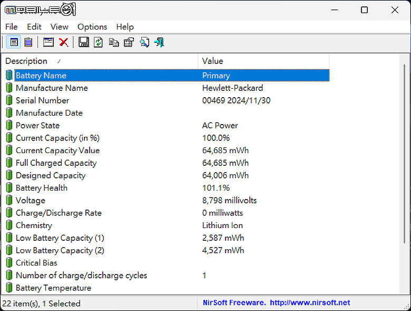This screenshot has width=411, height=311.
Task: Sort by the Description column header
Action: pyautogui.click(x=100, y=61)
